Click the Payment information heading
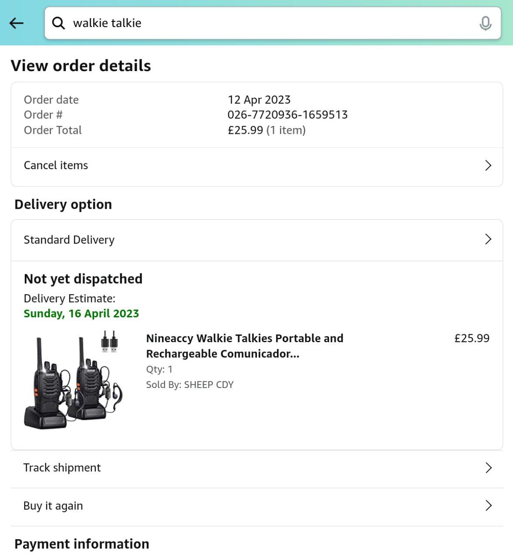The image size is (513, 558). click(x=82, y=544)
